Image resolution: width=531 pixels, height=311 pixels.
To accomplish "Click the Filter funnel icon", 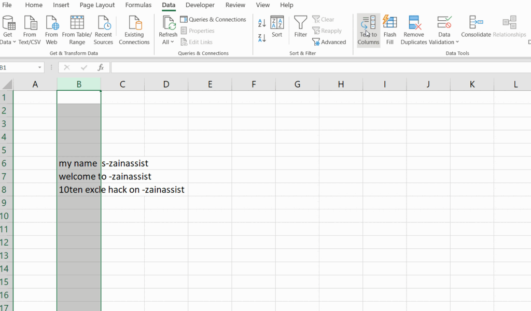I will [301, 23].
